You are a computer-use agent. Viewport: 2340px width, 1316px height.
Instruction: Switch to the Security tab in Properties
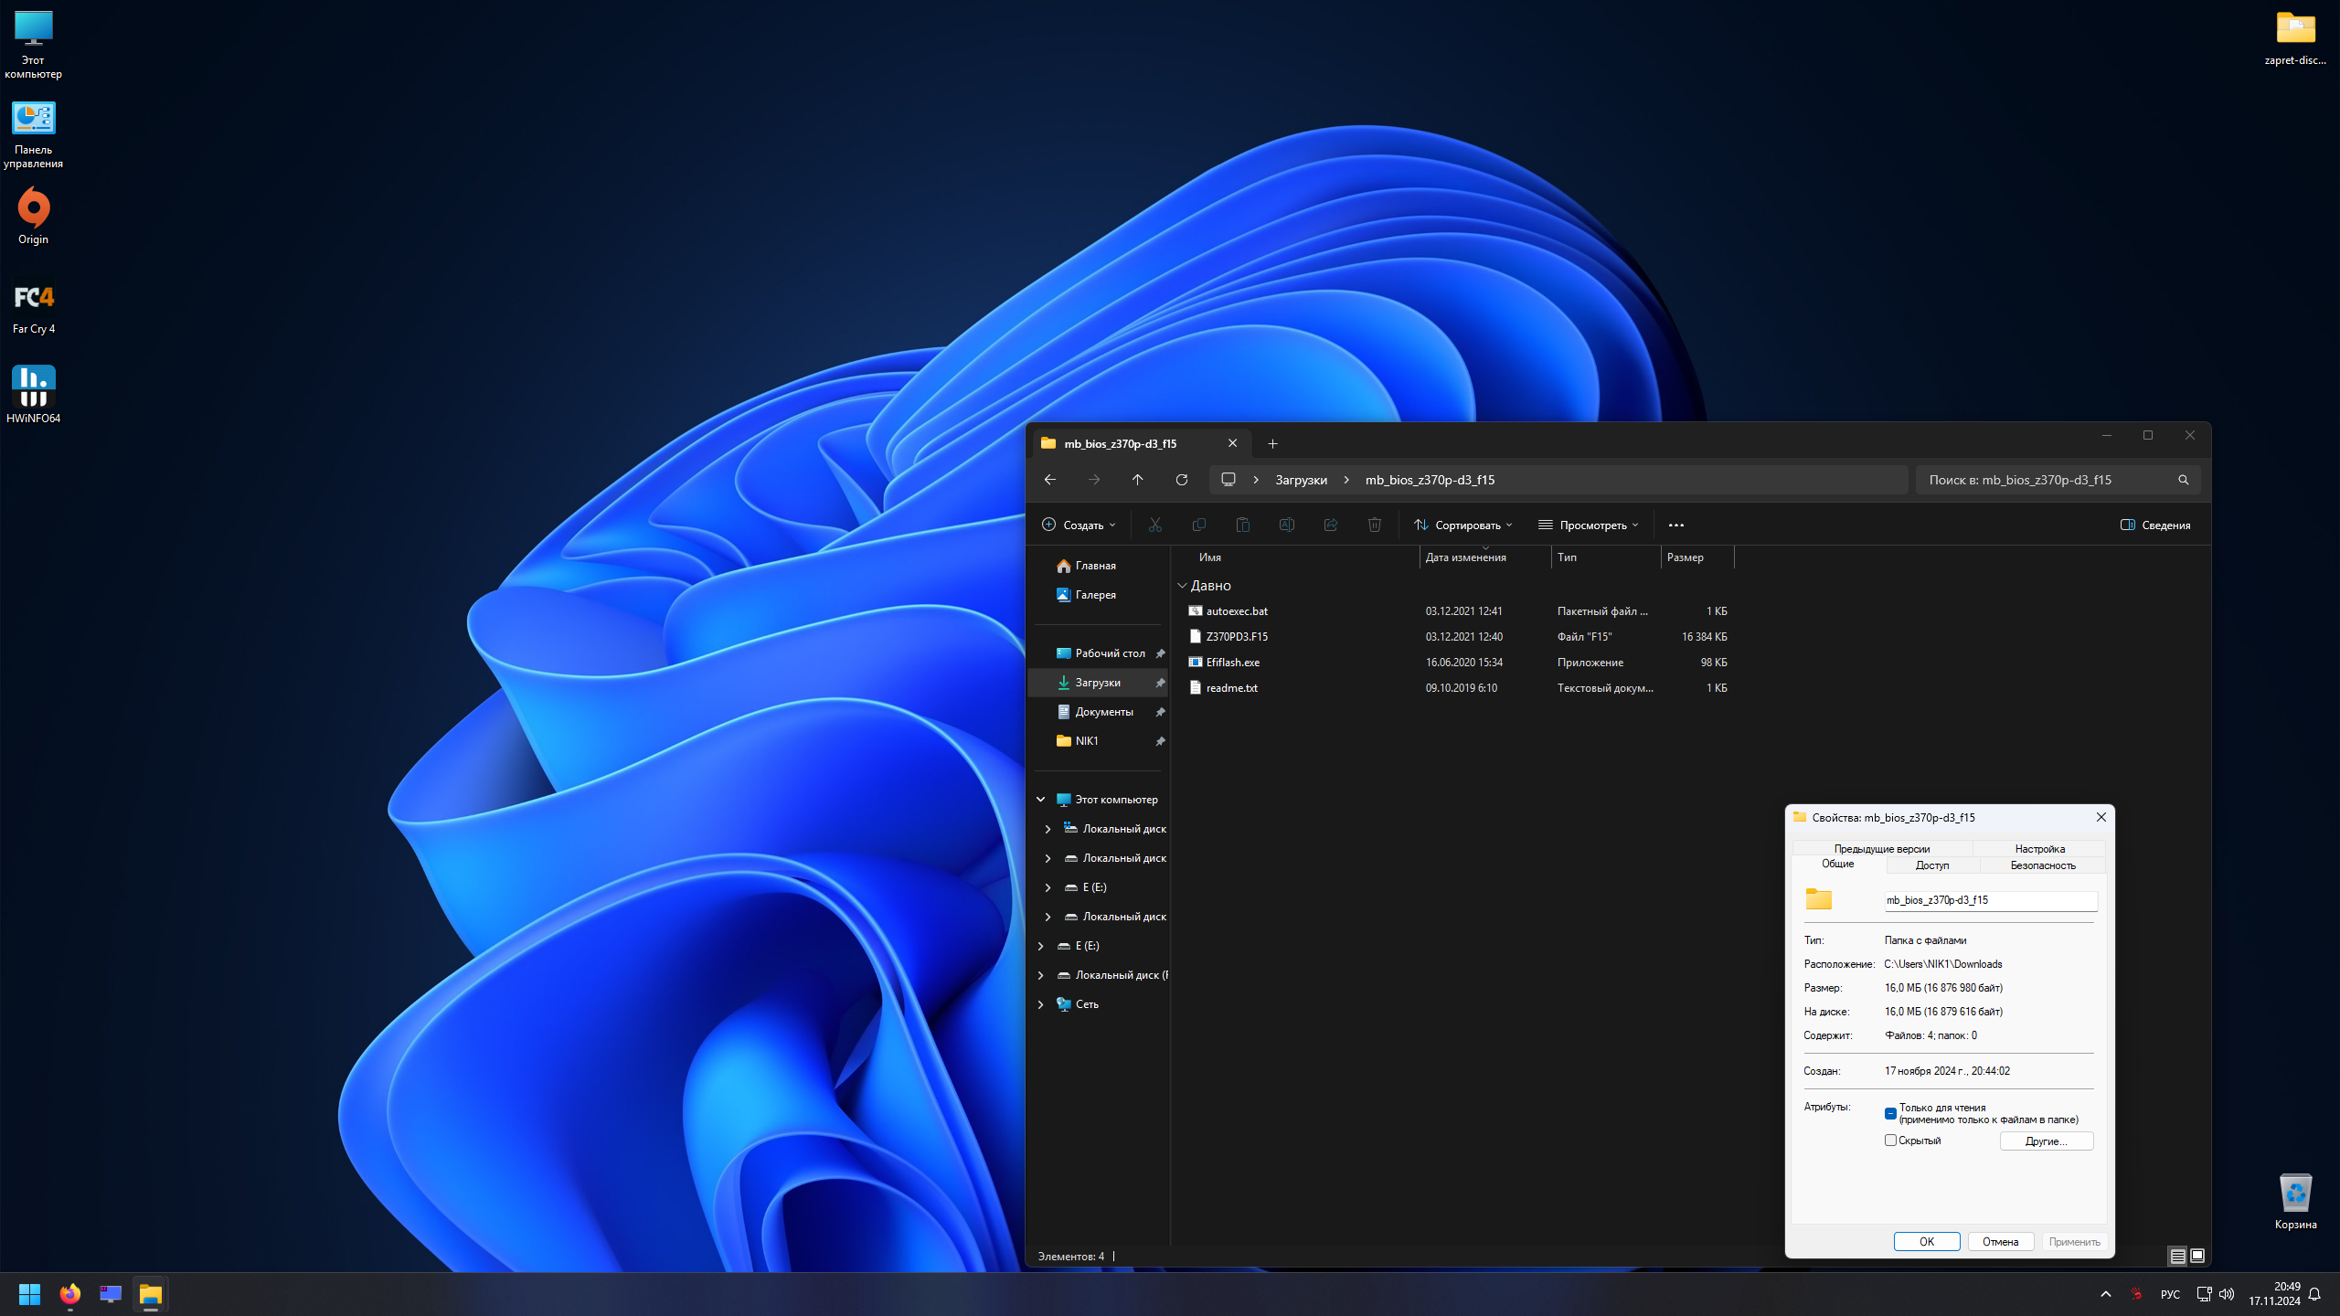(2042, 865)
